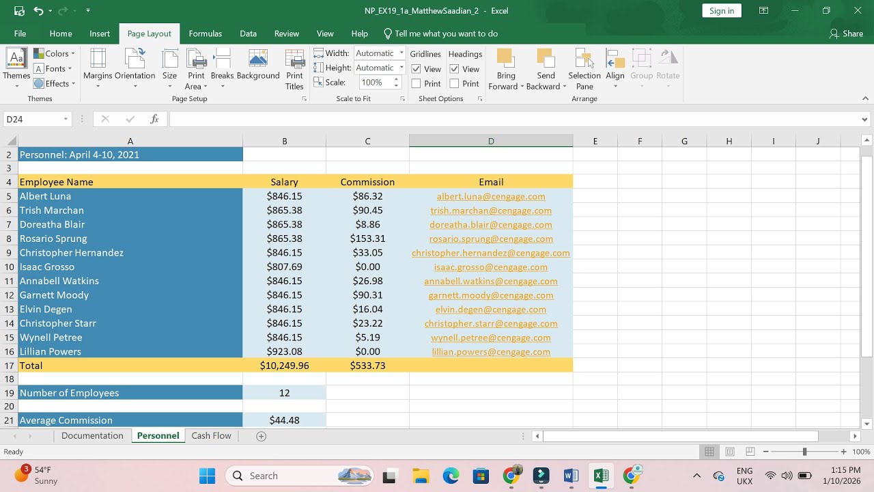
Task: Open File Explorer from taskbar
Action: point(421,476)
